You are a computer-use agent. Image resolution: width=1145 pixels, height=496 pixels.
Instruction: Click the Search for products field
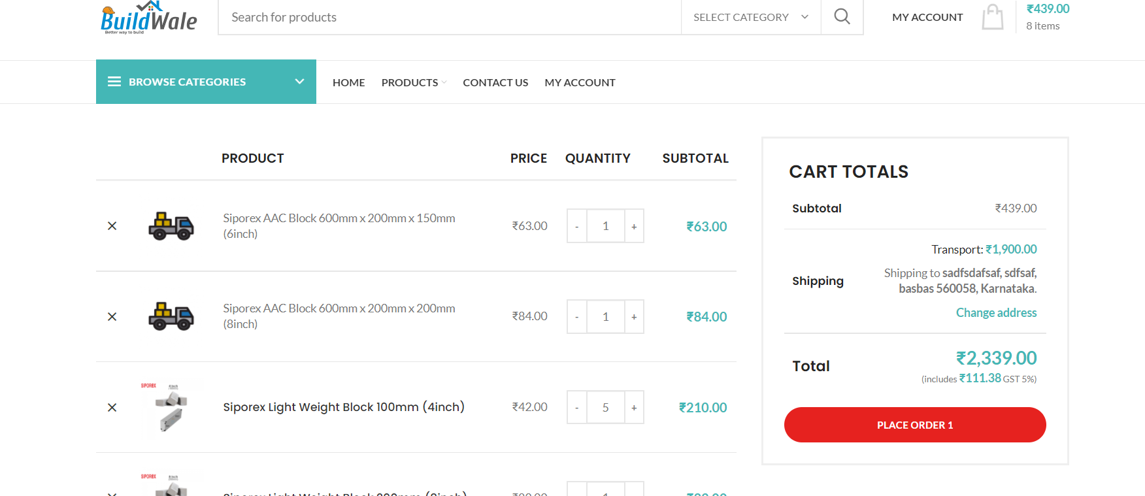pyautogui.click(x=450, y=17)
